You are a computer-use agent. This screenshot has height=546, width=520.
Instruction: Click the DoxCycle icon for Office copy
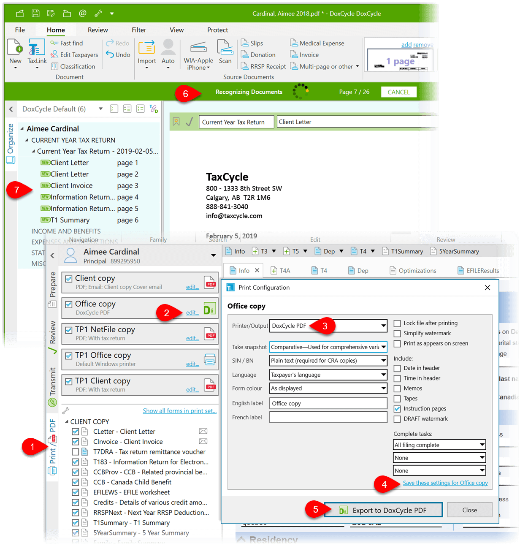[209, 308]
